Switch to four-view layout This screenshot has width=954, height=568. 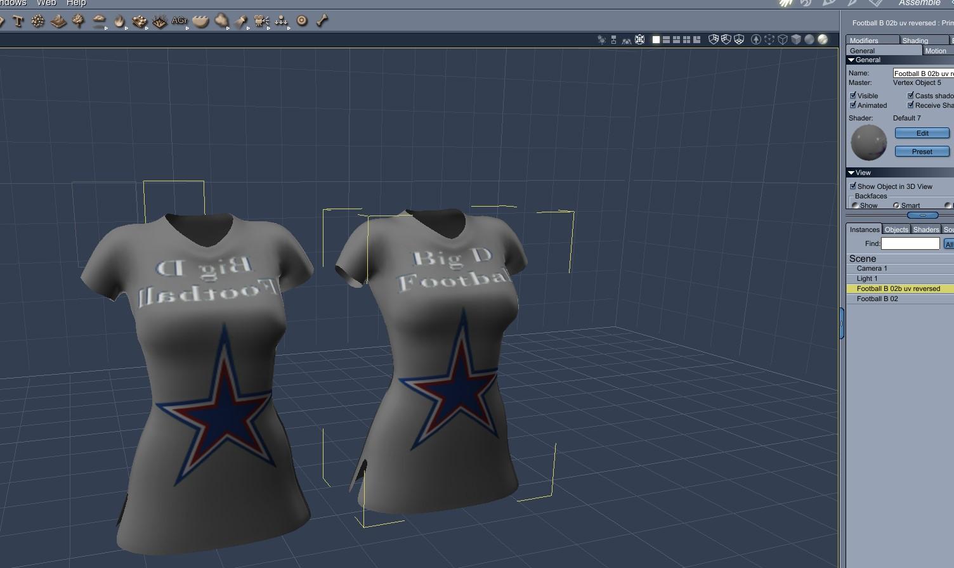pos(686,39)
